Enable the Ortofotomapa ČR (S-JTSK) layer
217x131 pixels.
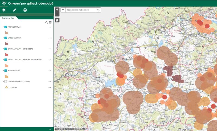(5, 81)
